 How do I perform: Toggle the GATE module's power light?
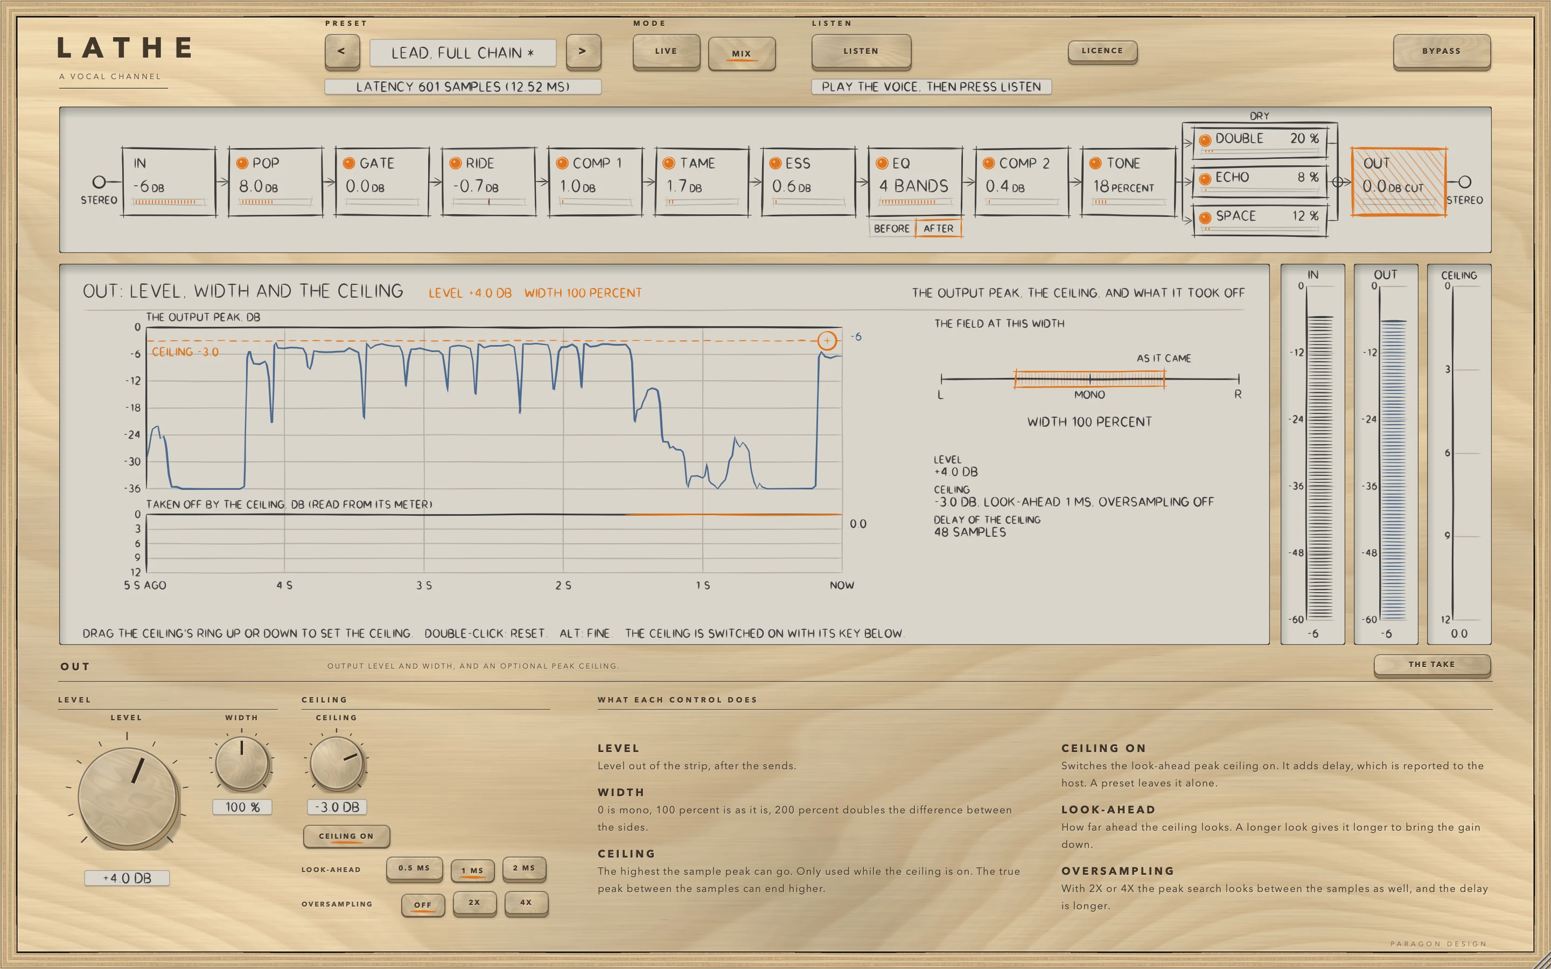tap(350, 164)
